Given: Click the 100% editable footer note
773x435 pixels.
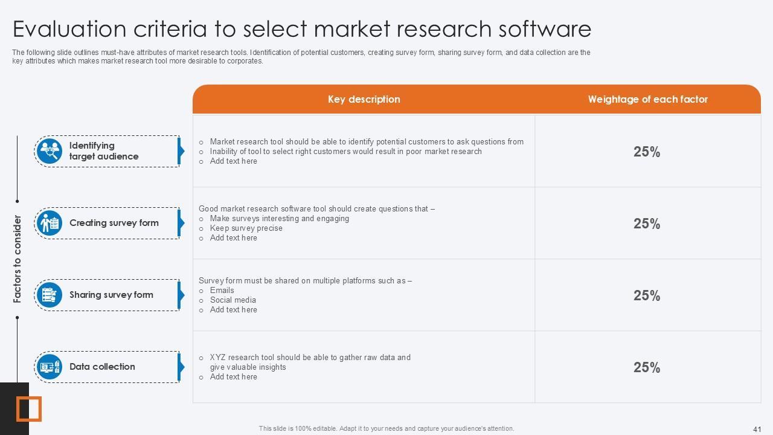Looking at the screenshot, I should (386, 429).
